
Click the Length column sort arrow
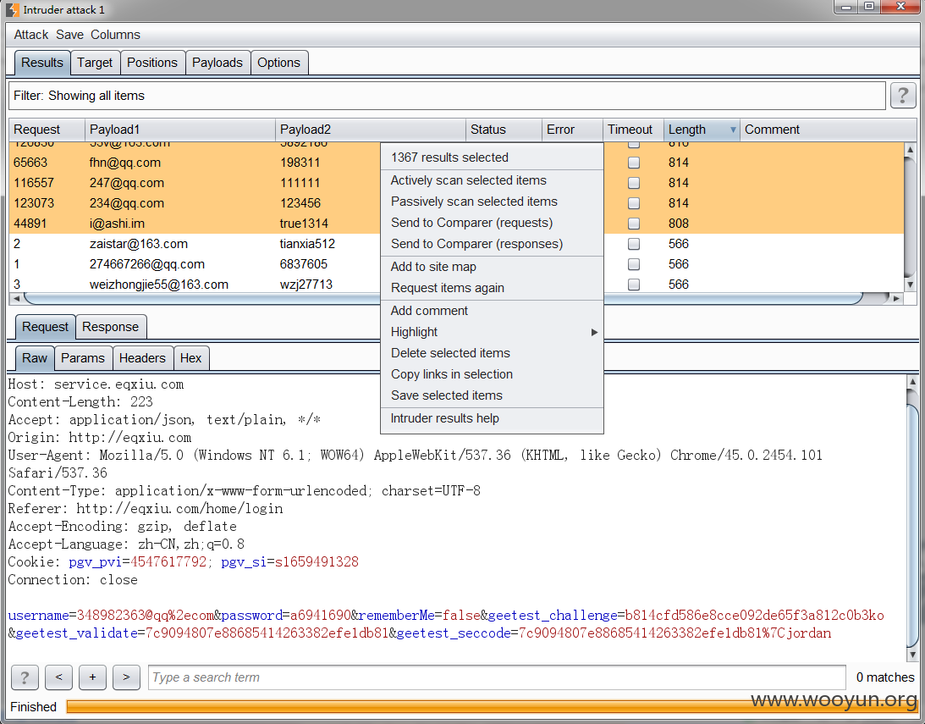tap(733, 130)
